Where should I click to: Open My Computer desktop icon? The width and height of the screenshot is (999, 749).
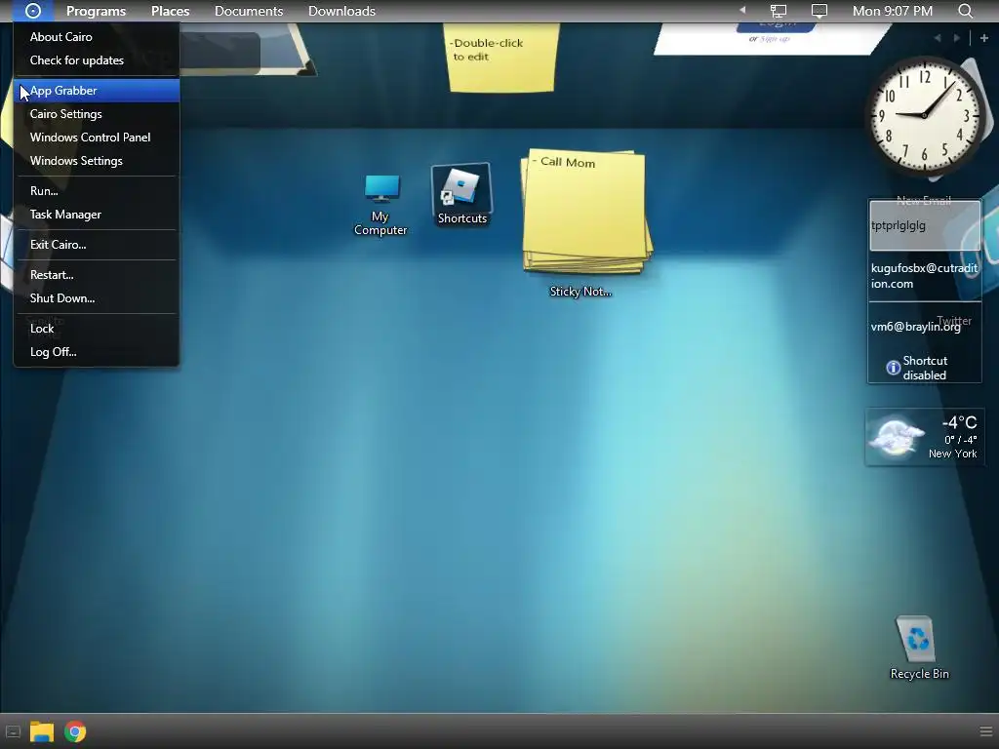381,205
